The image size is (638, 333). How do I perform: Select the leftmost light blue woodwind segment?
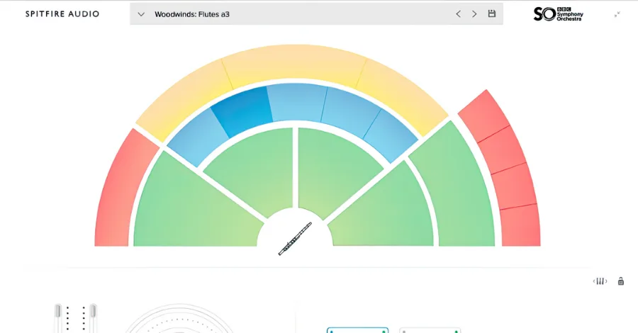pos(198,137)
